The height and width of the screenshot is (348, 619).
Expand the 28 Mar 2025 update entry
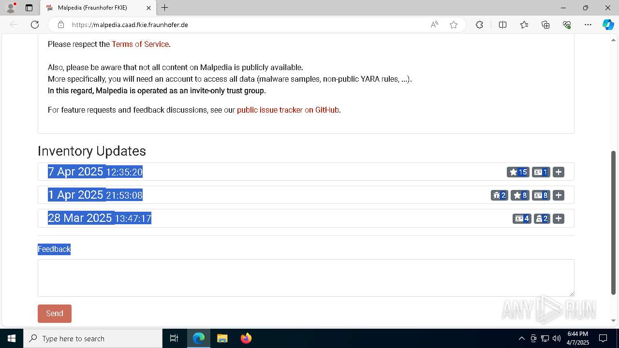559,218
